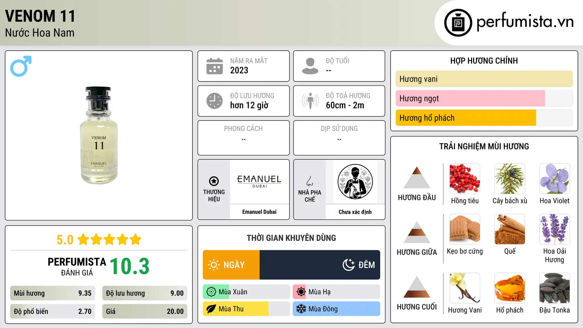Click the Mùa Xuân season bar
Screen dimensions: 583x328
click(247, 292)
